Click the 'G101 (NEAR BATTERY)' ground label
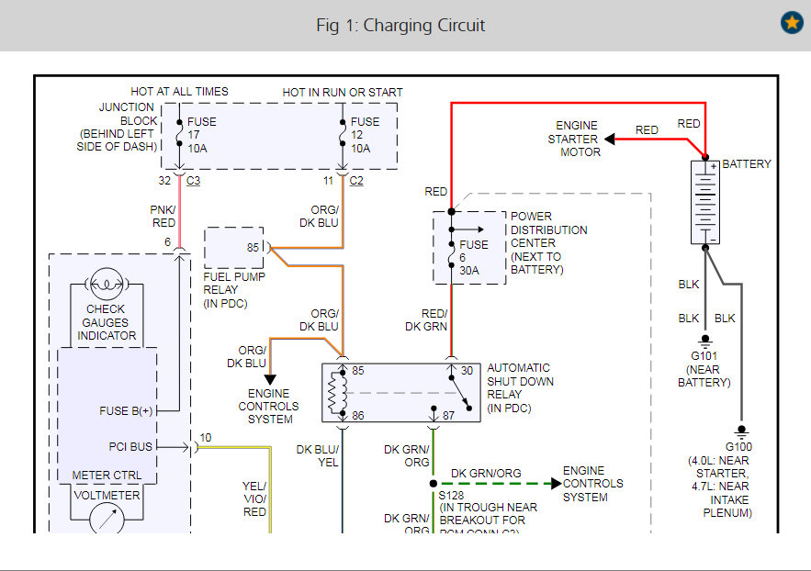The height and width of the screenshot is (571, 811). (704, 369)
